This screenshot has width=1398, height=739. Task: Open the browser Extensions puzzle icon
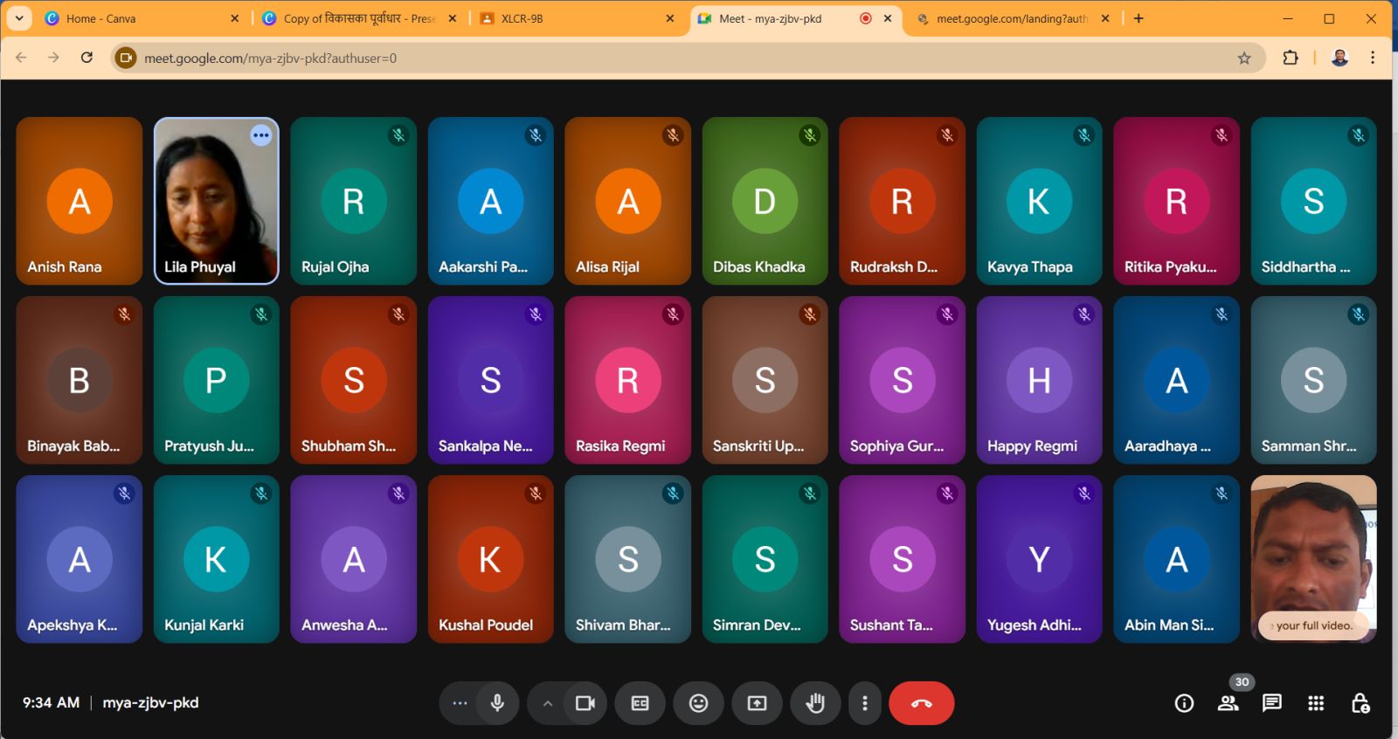(1290, 58)
